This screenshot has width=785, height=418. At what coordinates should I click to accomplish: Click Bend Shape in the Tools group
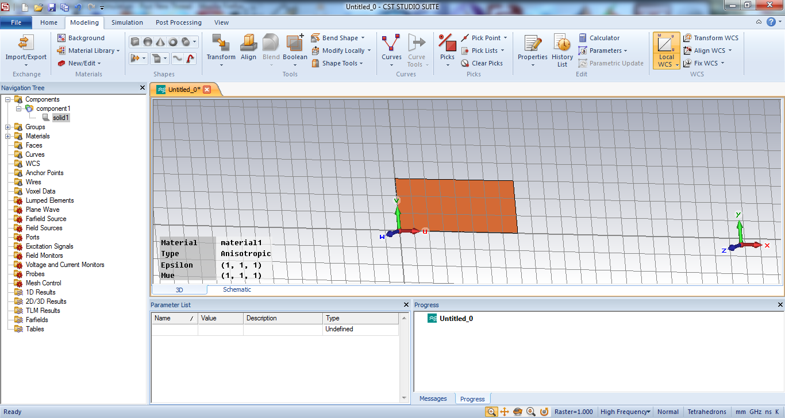(338, 37)
